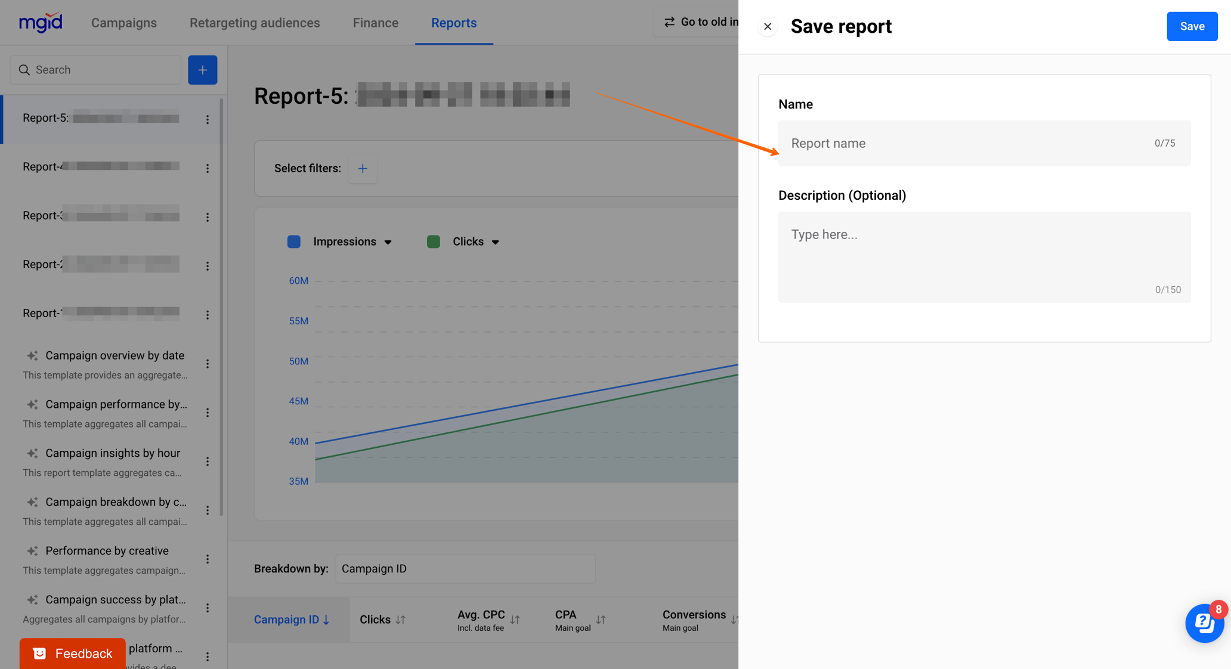Viewport: 1231px width, 669px height.
Task: Open the help chat bubble with badge 8
Action: pos(1204,624)
